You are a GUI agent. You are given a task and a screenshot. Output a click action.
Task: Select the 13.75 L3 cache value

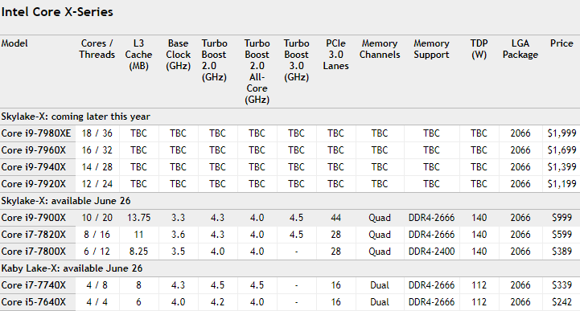point(138,218)
